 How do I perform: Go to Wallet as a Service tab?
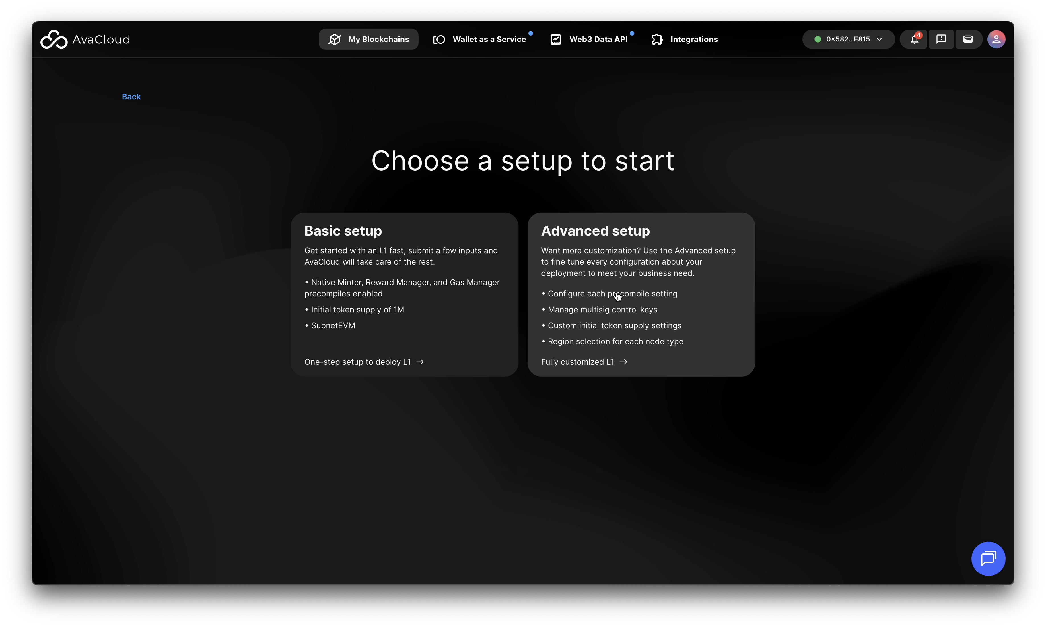(x=489, y=39)
